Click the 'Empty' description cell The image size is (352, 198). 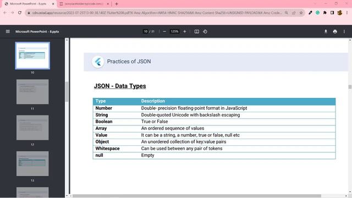[x=148, y=155]
